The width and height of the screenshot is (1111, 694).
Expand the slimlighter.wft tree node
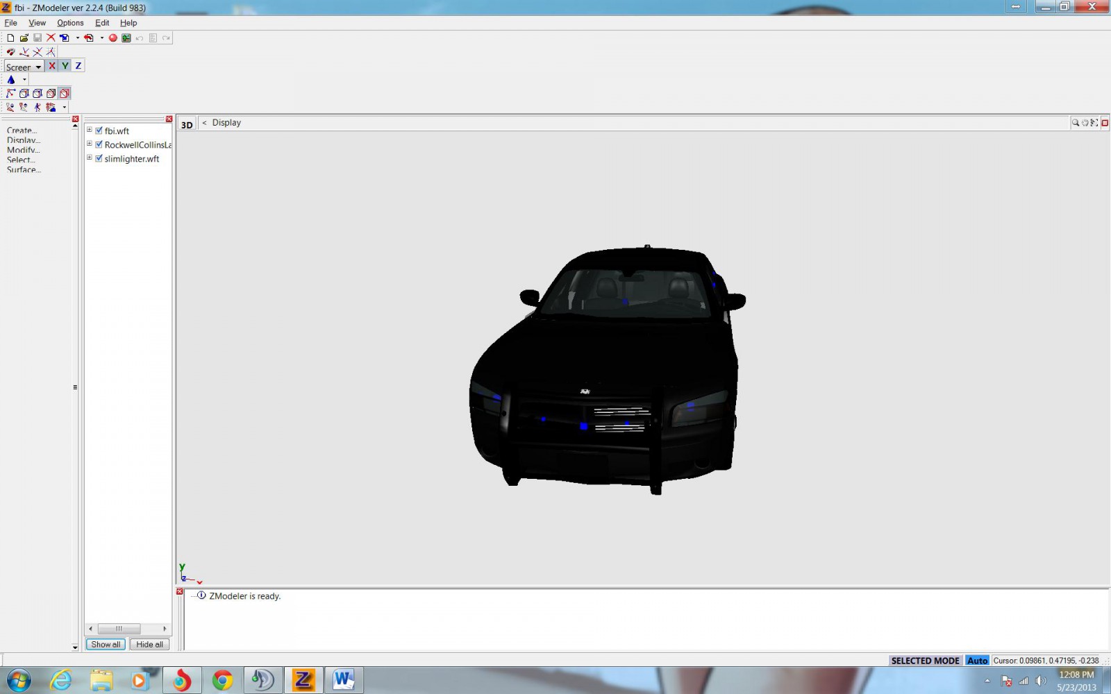point(90,158)
